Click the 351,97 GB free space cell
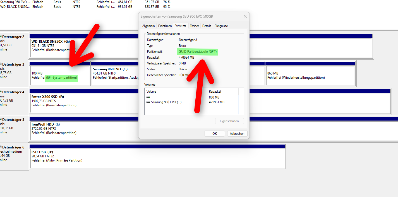Image resolution: width=398 pixels, height=197 pixels. pos(152,2)
